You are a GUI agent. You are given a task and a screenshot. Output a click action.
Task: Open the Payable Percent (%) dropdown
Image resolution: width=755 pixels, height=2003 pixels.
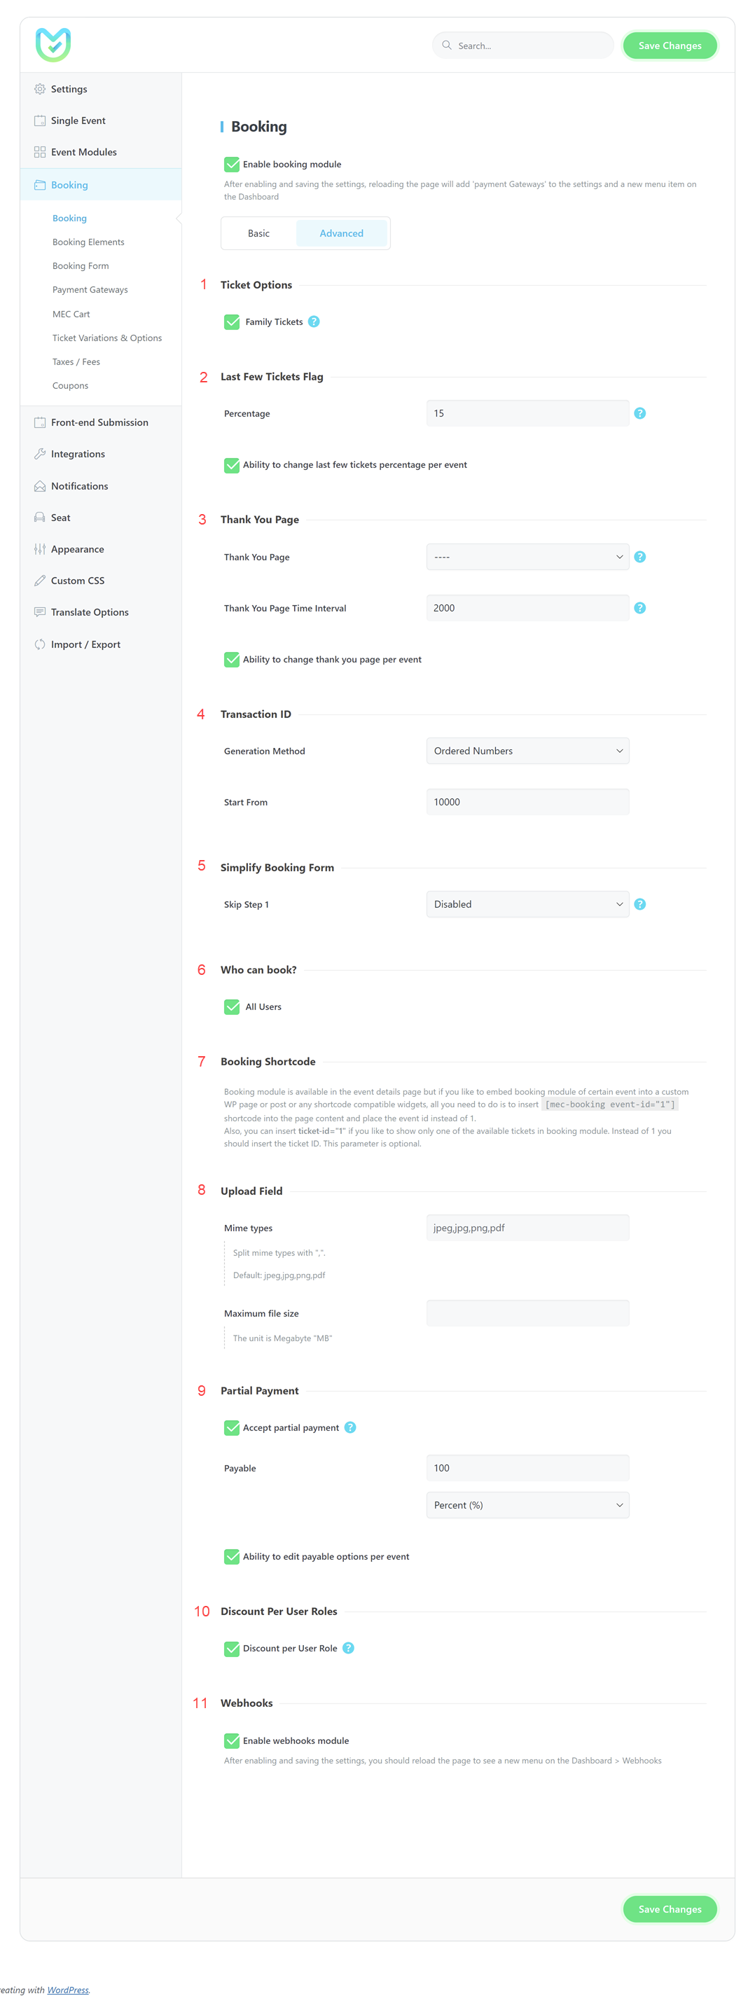(x=528, y=1505)
